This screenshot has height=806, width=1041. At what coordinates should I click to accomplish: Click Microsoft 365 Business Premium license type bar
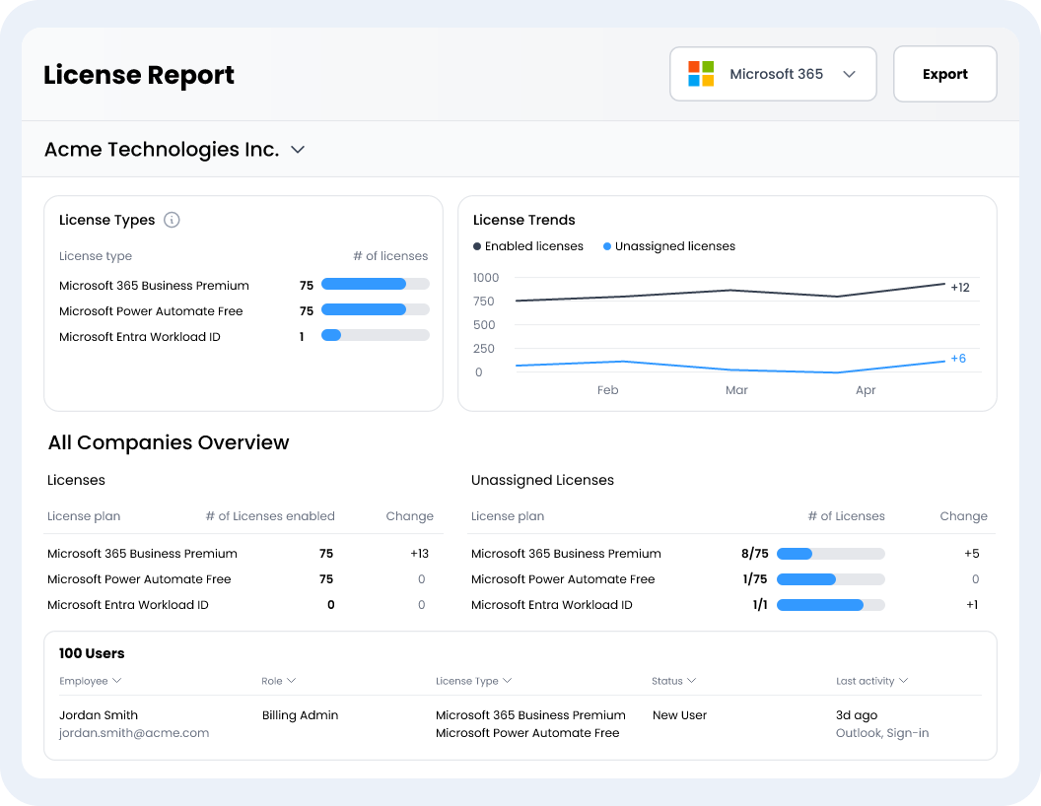point(375,285)
